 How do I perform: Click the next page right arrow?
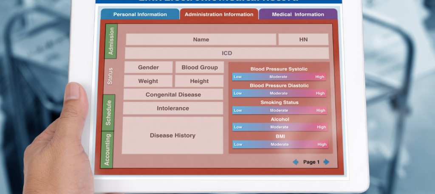pos(326,162)
